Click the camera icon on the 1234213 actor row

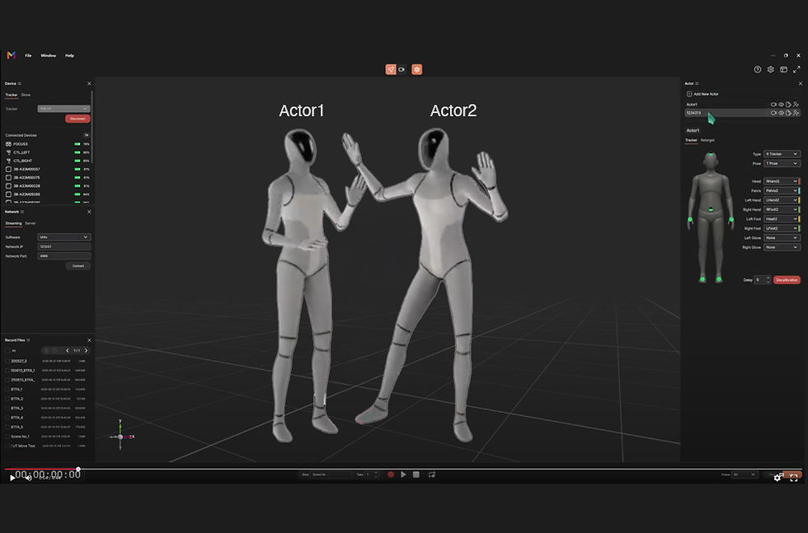(773, 113)
